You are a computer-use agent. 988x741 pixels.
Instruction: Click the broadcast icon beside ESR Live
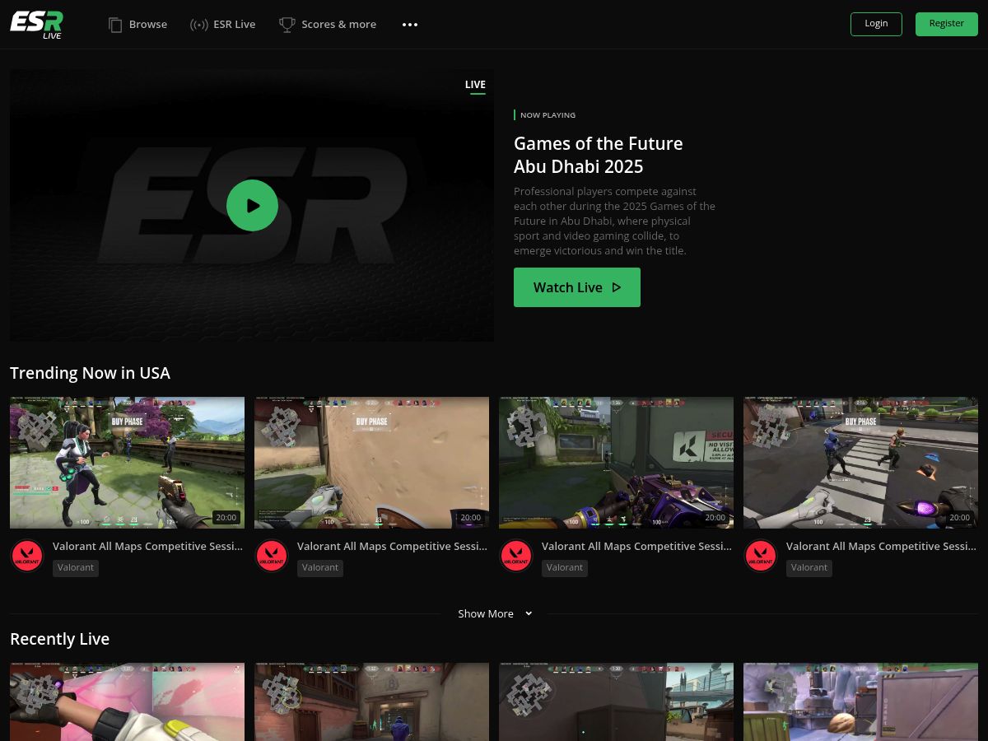click(198, 25)
